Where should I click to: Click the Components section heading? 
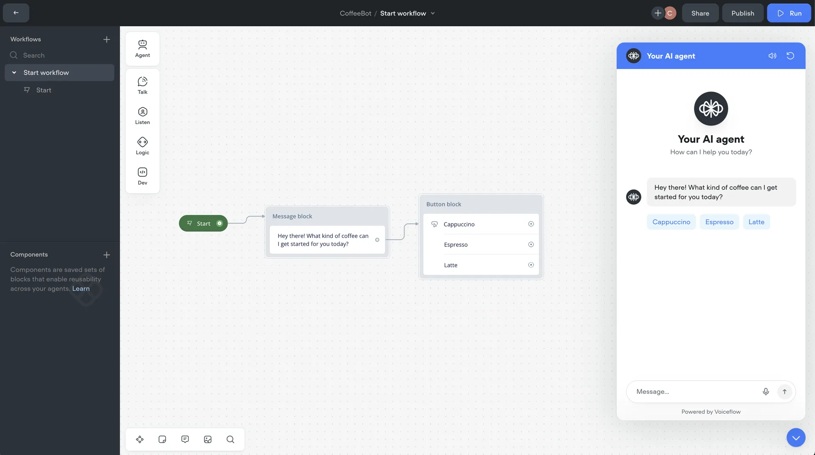pyautogui.click(x=29, y=254)
